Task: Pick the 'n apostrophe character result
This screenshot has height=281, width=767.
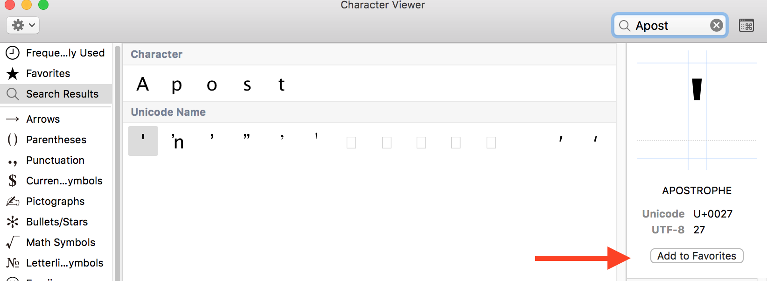Action: [x=178, y=140]
